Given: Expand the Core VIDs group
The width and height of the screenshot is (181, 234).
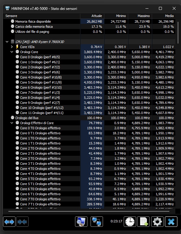Looking at the screenshot, I should click(12, 47).
